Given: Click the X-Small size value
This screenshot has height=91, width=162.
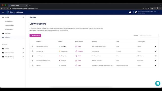Looking at the screenshot, I should pos(119,51).
